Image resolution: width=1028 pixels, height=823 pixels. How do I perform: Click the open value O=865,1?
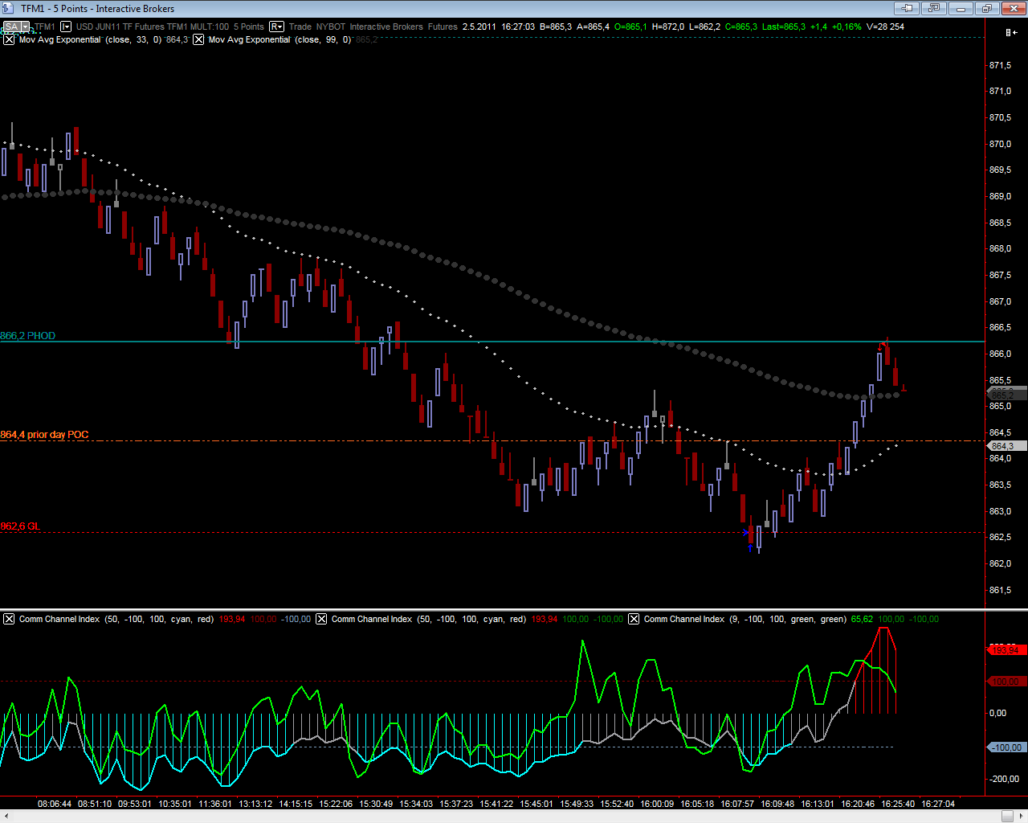click(630, 27)
